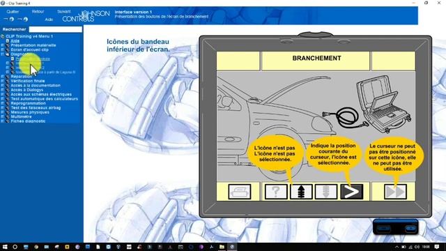Open Accès à la documentation
This screenshot has width=446, height=251.
coord(36,85)
